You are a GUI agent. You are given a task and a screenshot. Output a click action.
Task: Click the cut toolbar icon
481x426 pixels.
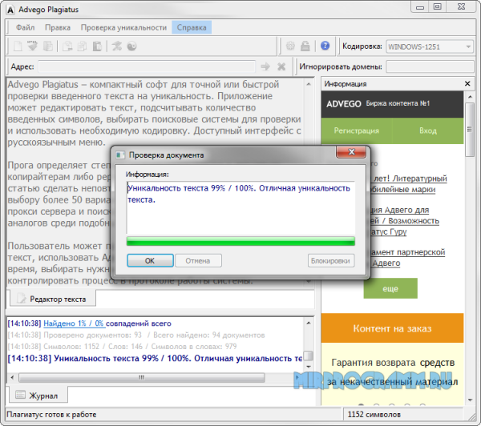(x=67, y=46)
